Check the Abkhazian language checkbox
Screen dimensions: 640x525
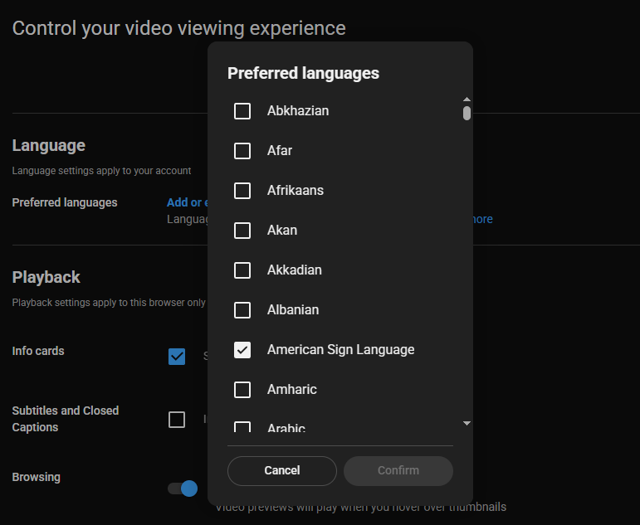click(x=242, y=111)
